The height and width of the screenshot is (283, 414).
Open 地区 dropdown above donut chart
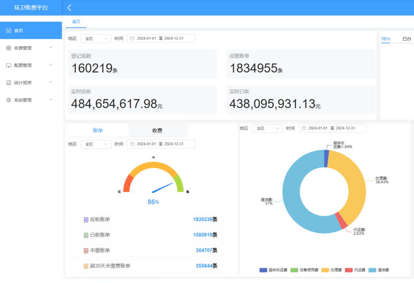(x=267, y=128)
